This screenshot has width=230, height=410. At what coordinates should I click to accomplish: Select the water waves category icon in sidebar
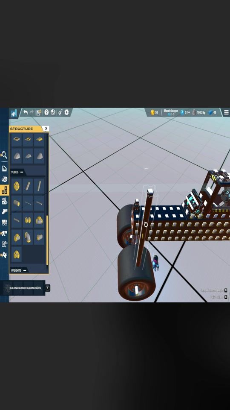4,222
